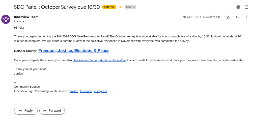Star this email message
The image size is (255, 127).
pyautogui.click(x=228, y=17)
